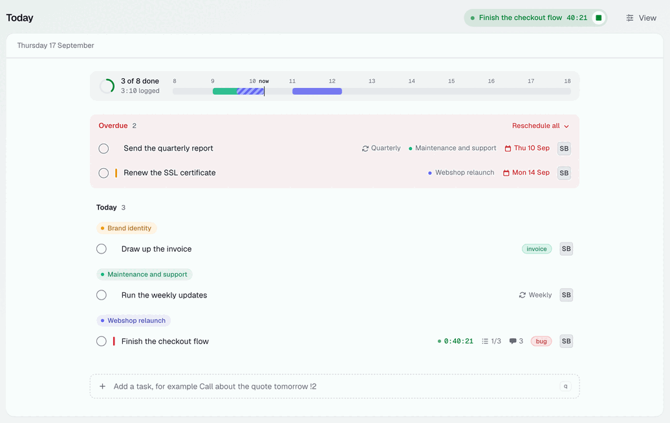This screenshot has height=423, width=670.
Task: Click the bug tag label
Action: tap(541, 341)
